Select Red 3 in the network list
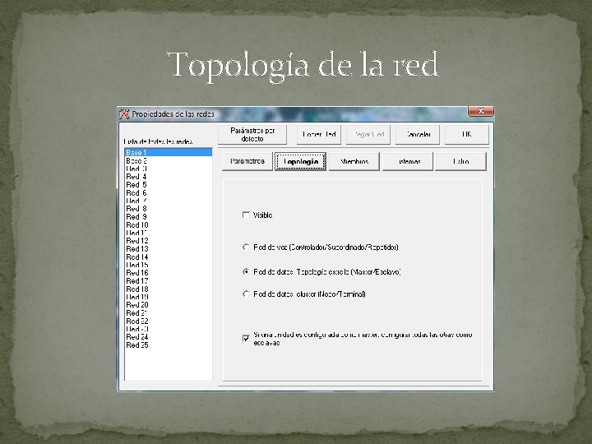Screen dimensions: 592x444 (169, 169)
